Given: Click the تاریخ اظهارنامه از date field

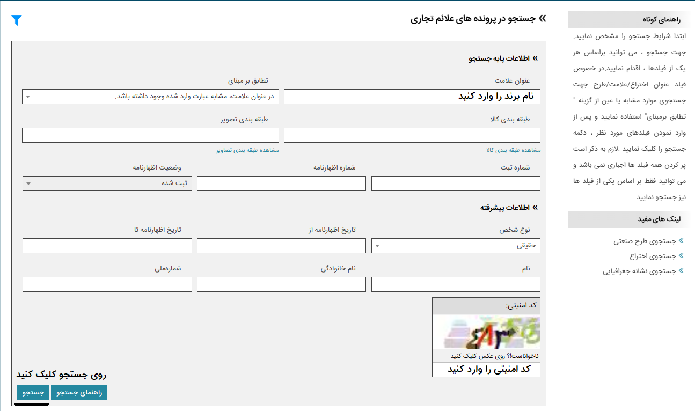Looking at the screenshot, I should click(x=281, y=246).
